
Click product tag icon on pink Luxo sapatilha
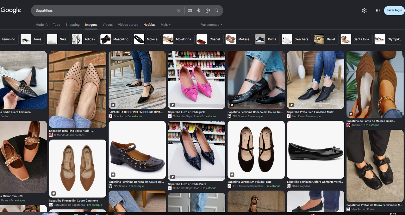coord(172,105)
